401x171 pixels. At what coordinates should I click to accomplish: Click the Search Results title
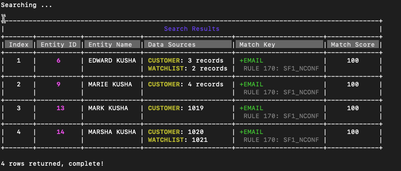pos(192,29)
